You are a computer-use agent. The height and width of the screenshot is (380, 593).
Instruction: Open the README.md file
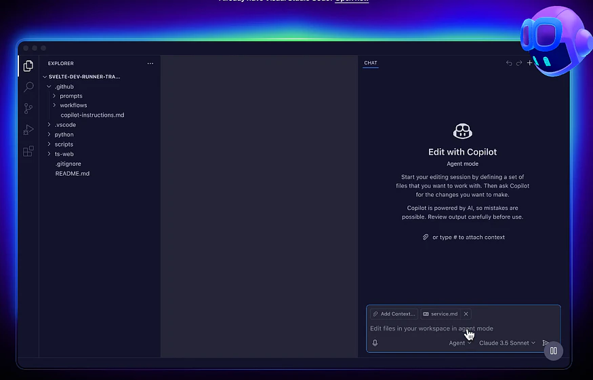[73, 174]
